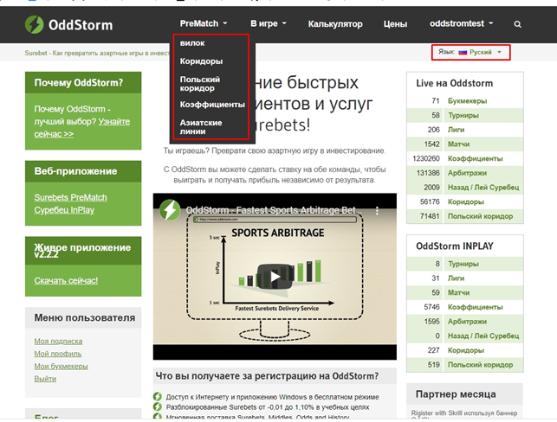
Task: Expand the 'В игре' dropdown menu
Action: pyautogui.click(x=269, y=24)
